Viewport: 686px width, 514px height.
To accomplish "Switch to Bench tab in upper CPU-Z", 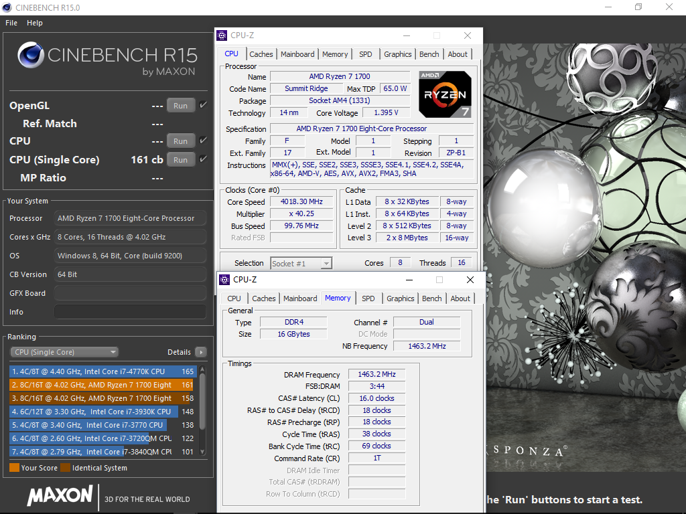I will click(x=429, y=54).
